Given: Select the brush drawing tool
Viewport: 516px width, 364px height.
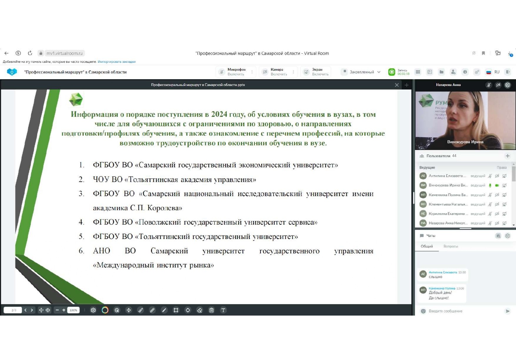Looking at the screenshot, I should (141, 310).
